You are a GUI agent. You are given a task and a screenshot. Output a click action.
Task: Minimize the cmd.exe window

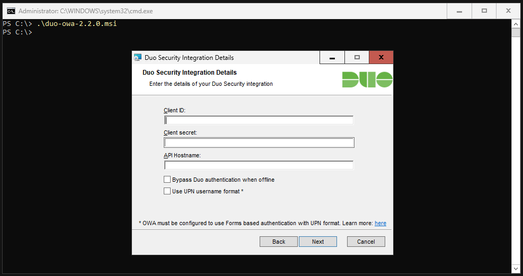pos(459,11)
